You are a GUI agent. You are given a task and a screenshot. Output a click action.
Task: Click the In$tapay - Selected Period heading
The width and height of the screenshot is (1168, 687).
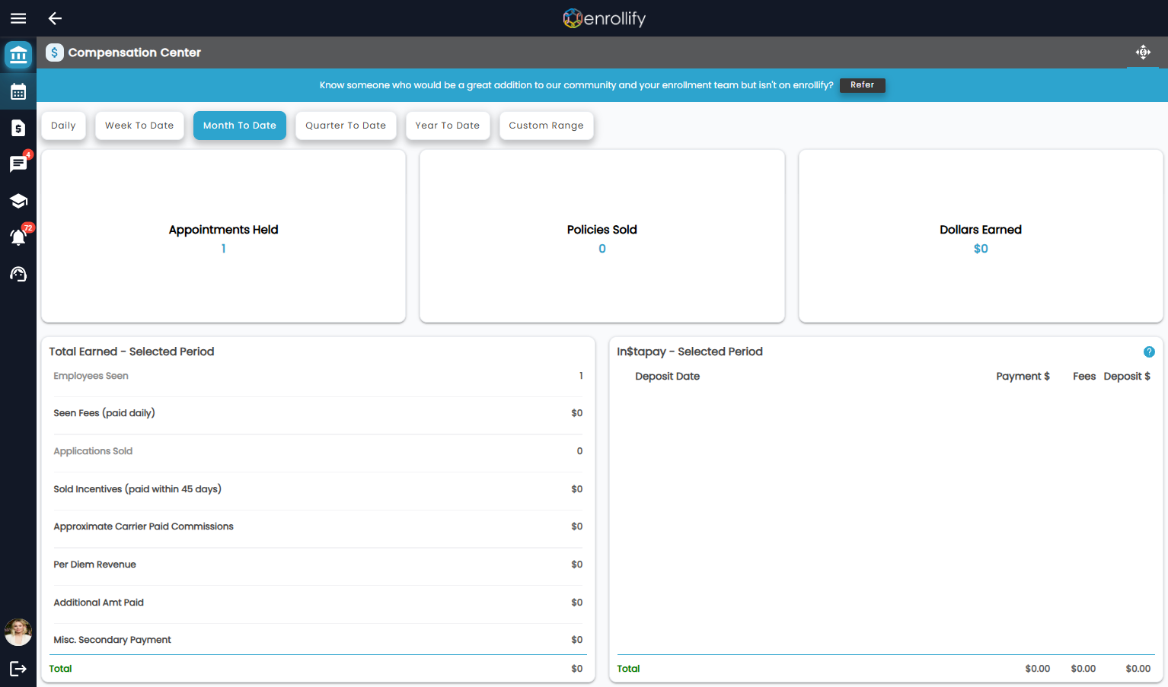(x=690, y=351)
